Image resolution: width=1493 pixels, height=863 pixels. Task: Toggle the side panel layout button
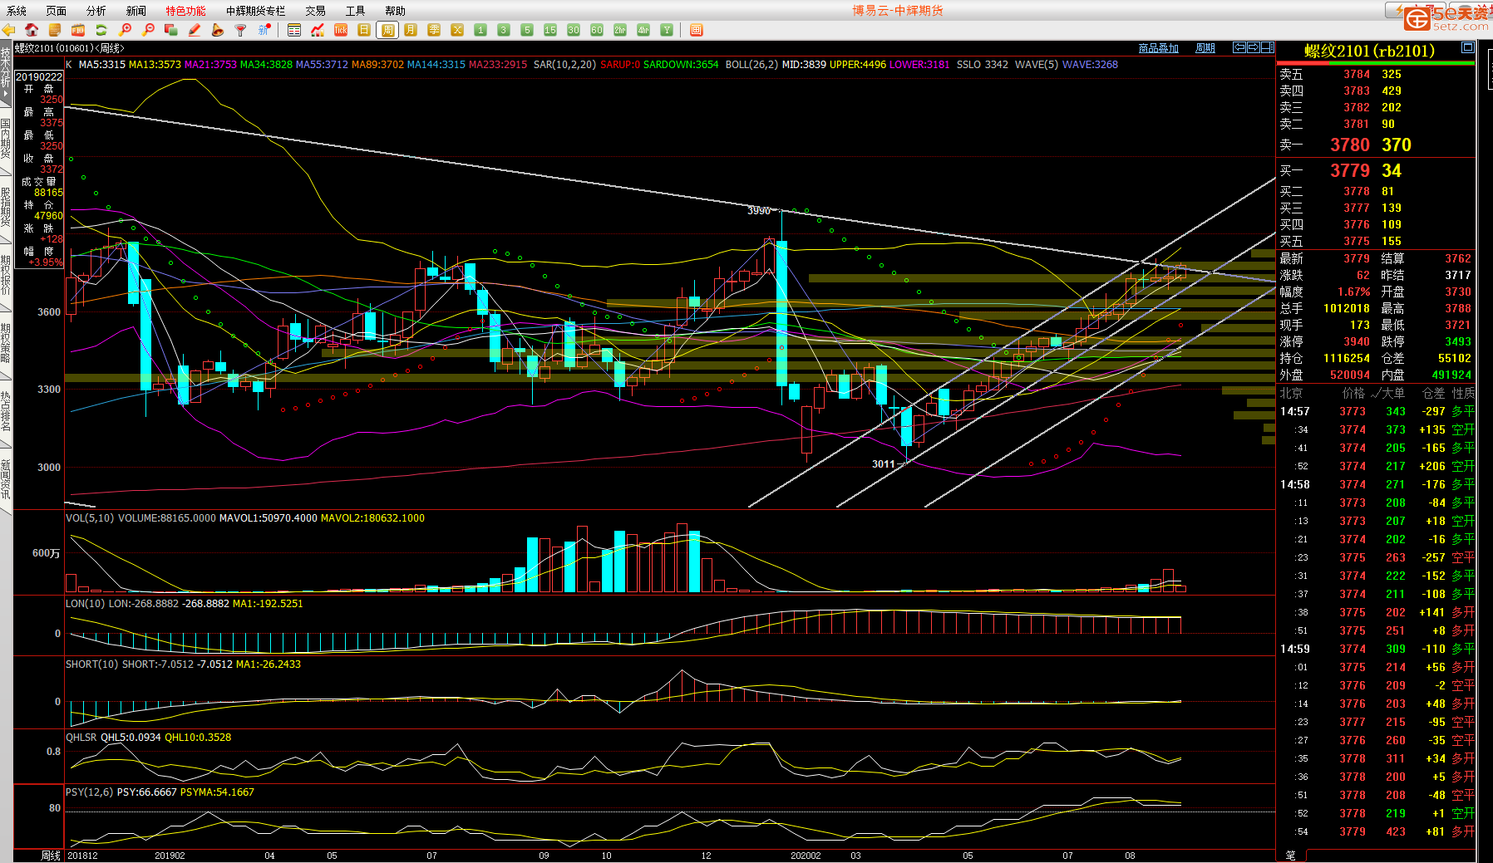click(x=1268, y=47)
